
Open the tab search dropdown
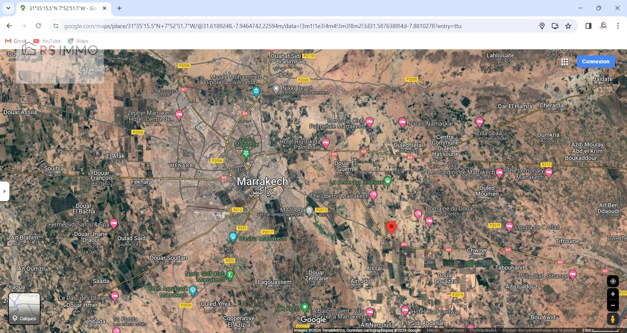[x=8, y=8]
